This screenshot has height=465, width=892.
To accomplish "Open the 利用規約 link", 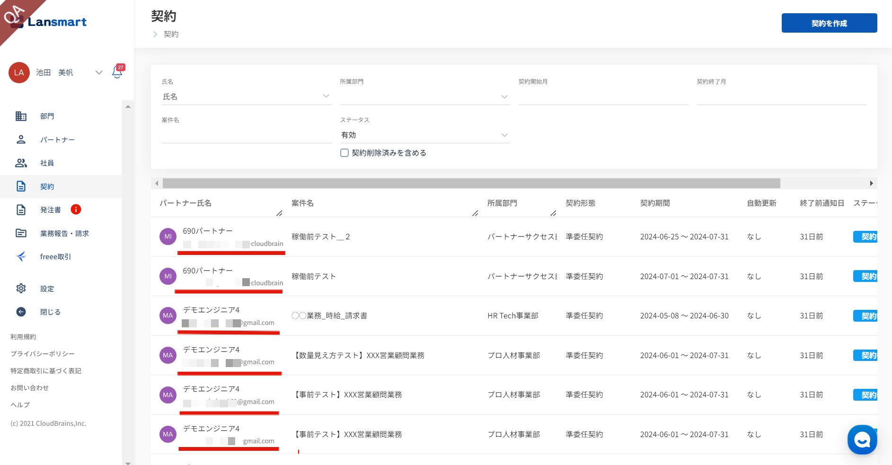I will [23, 337].
